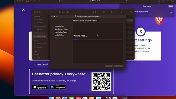Click the Brave mobile QR code
176x99 pixels.
(x=101, y=81)
